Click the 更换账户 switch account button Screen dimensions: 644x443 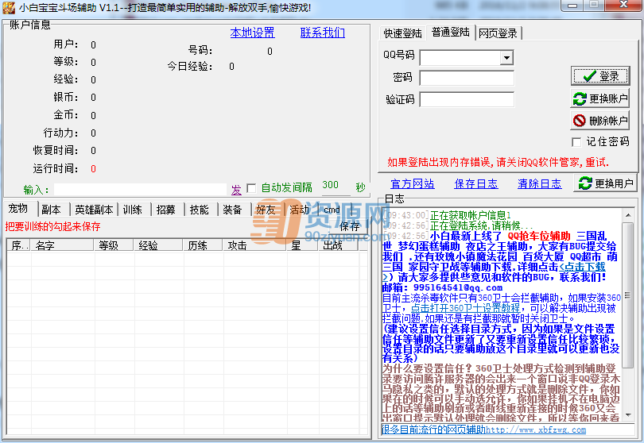[x=600, y=98]
